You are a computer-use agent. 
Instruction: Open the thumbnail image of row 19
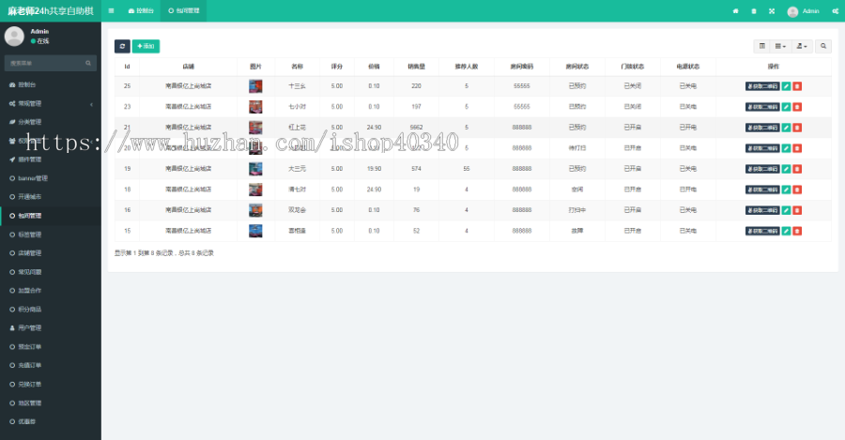tap(255, 169)
